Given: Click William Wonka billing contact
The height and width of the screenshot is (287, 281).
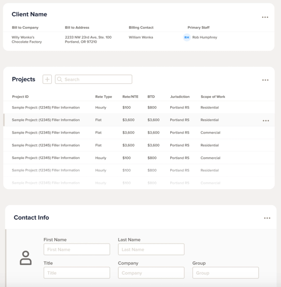Looking at the screenshot, I should coord(141,38).
